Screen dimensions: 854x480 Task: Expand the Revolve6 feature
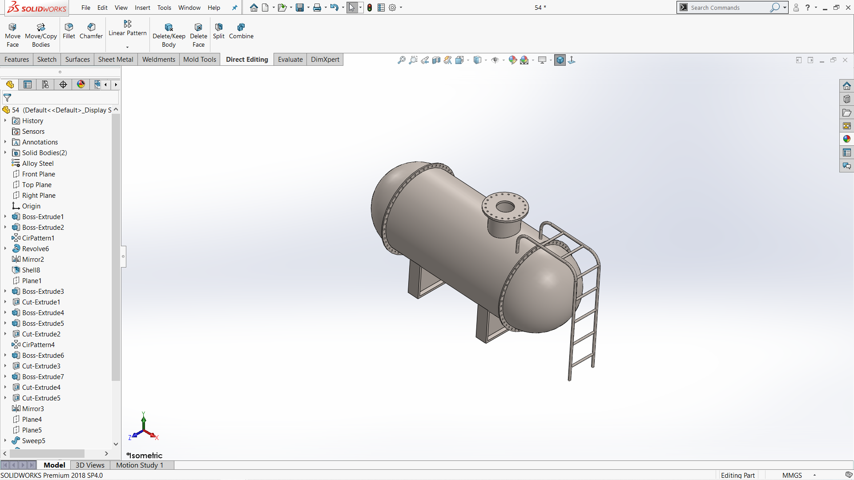[5, 249]
